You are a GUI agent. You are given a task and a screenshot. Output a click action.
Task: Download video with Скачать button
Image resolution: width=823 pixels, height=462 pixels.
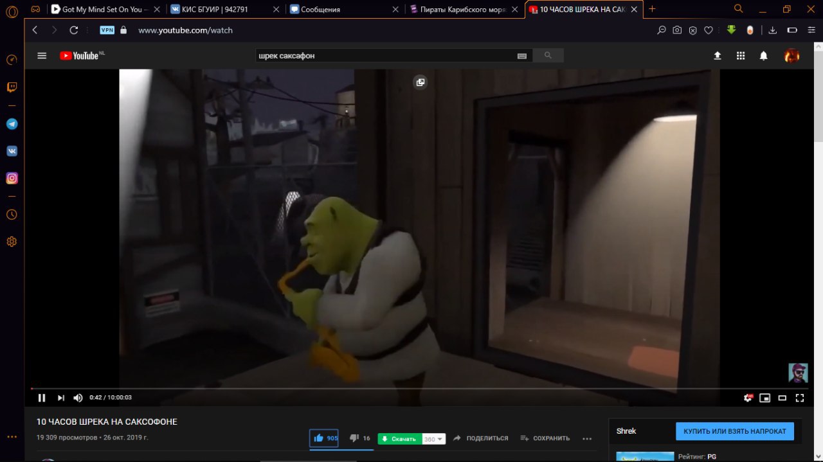pos(400,439)
